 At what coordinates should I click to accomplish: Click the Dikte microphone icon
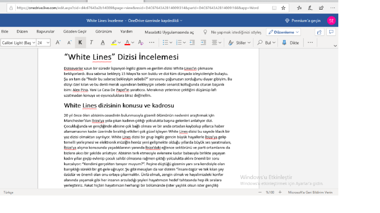coord(284,43)
